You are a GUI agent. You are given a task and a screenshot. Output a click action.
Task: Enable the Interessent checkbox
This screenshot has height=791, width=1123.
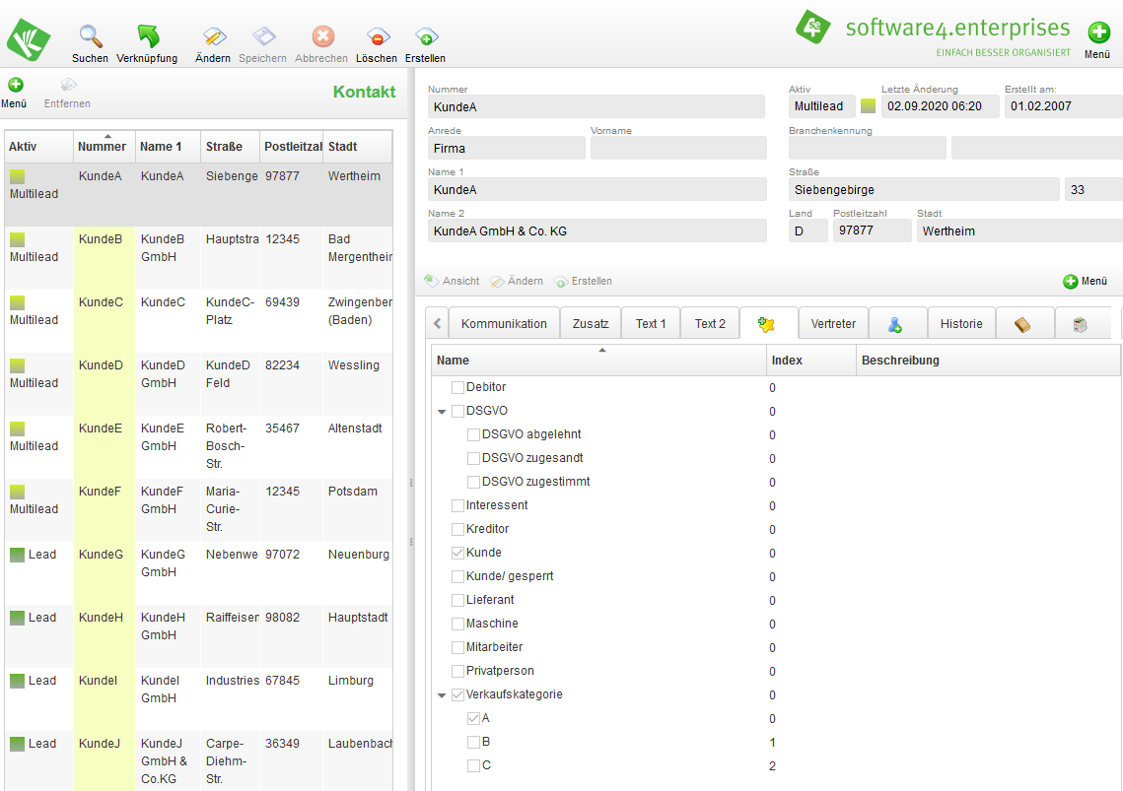pyautogui.click(x=457, y=505)
